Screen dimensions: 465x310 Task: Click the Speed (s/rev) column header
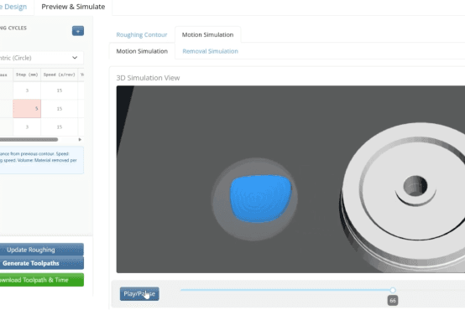60,75
